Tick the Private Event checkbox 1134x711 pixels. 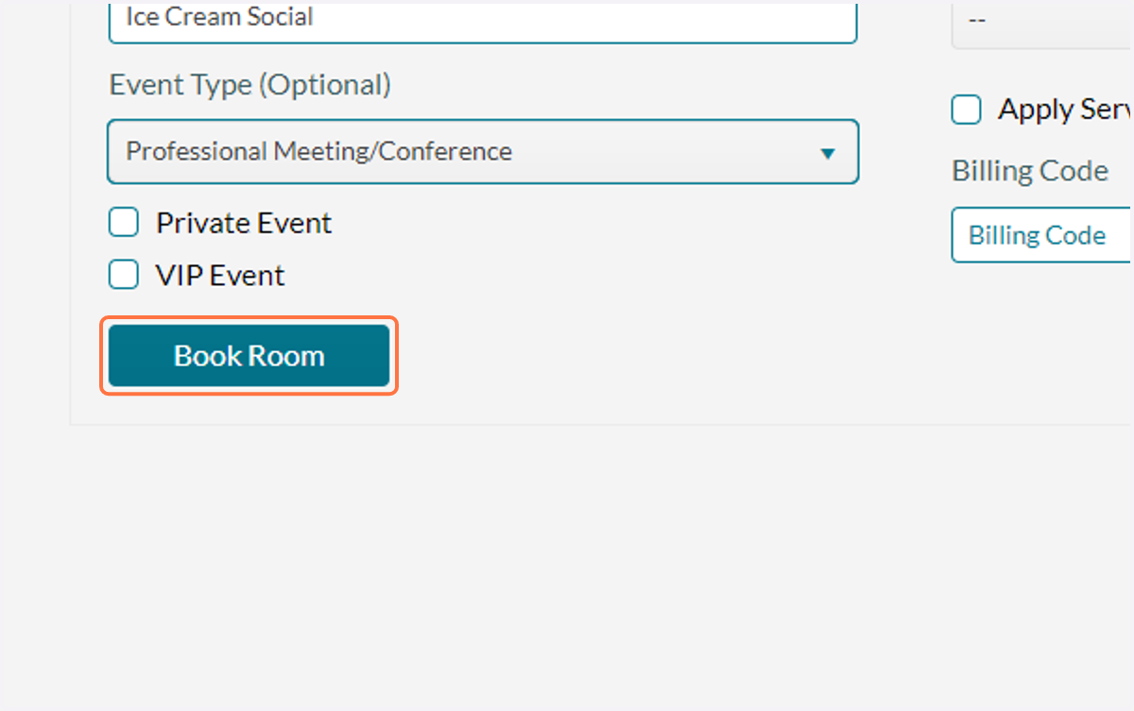tap(124, 223)
